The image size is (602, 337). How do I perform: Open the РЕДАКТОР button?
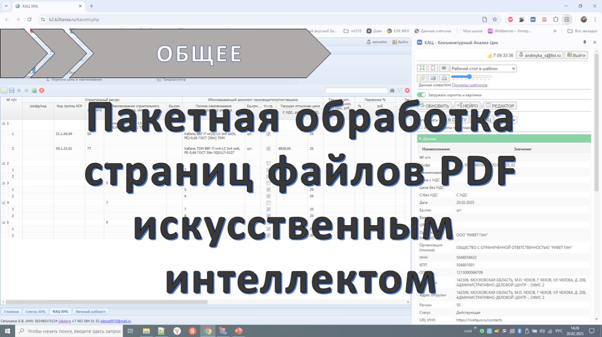click(500, 106)
